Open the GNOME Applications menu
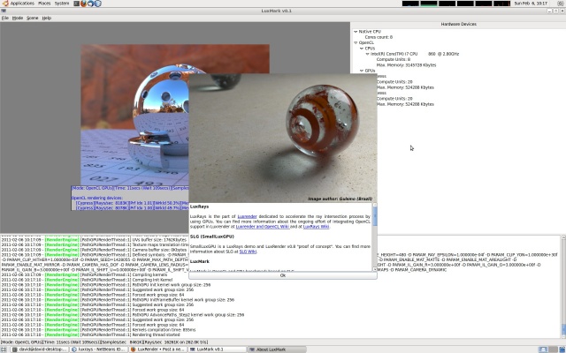The image size is (566, 353). 21,4
